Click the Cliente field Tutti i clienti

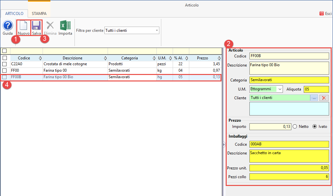[x=280, y=98]
